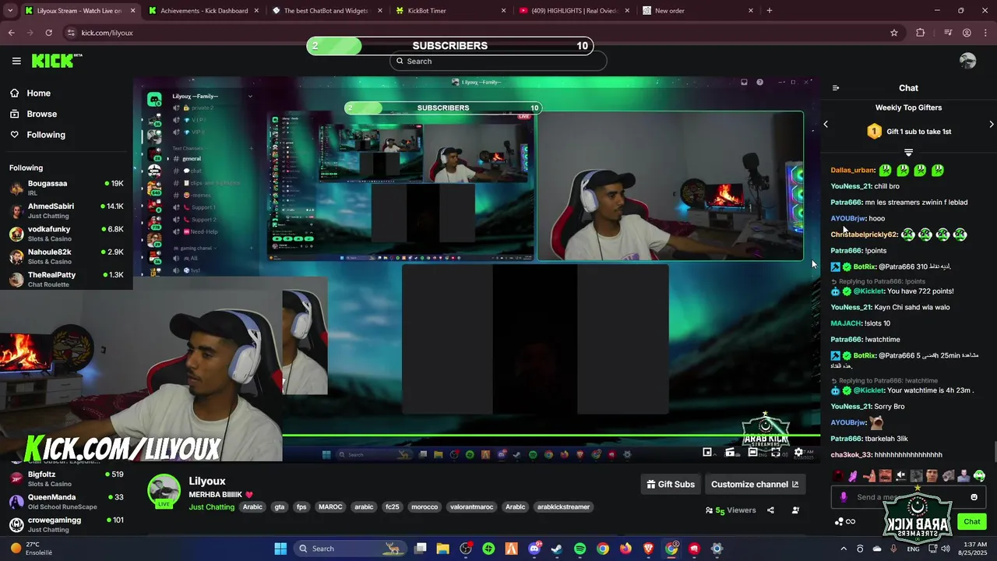The height and width of the screenshot is (561, 997).
Task: Open the profile avatar menu on Kick
Action: coord(967,61)
